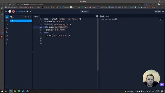Image resolution: width=165 pixels, height=93 pixels.
Task: Switch to the Console tab
Action: [102, 16]
